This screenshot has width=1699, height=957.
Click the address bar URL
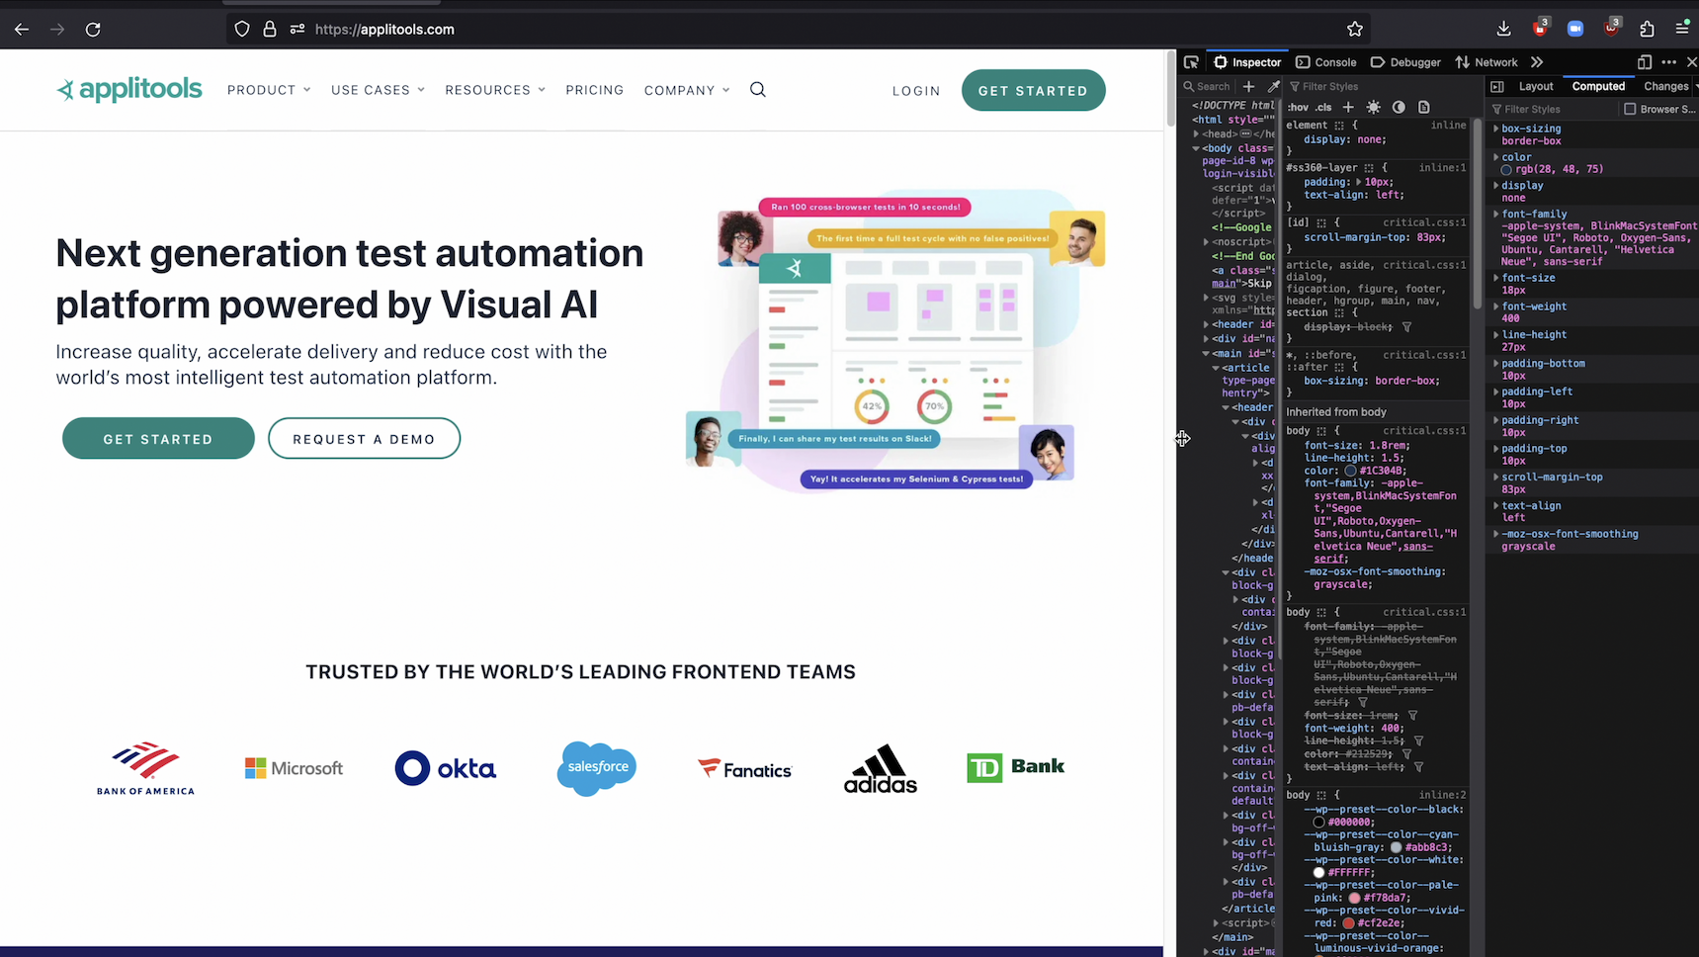point(384,30)
